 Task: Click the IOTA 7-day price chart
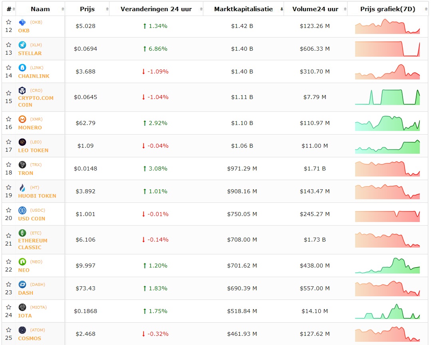coord(387,311)
